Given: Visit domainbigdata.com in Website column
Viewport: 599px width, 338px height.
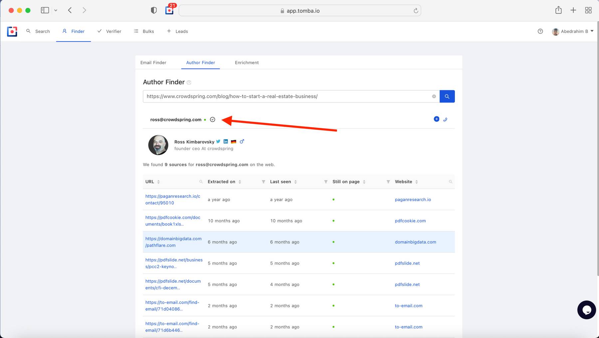Looking at the screenshot, I should 415,242.
